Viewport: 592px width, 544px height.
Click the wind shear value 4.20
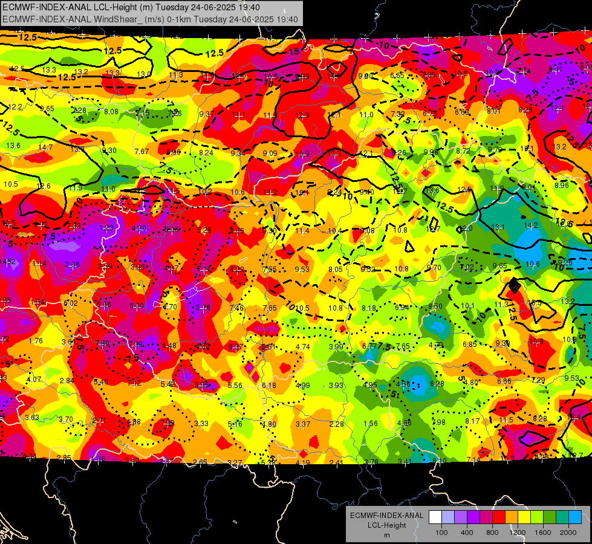pyautogui.click(x=139, y=228)
